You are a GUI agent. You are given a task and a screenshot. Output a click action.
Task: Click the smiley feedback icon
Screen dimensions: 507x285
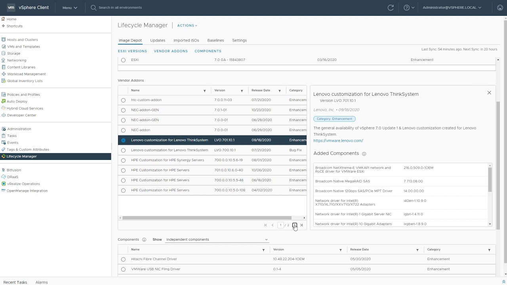point(500,8)
